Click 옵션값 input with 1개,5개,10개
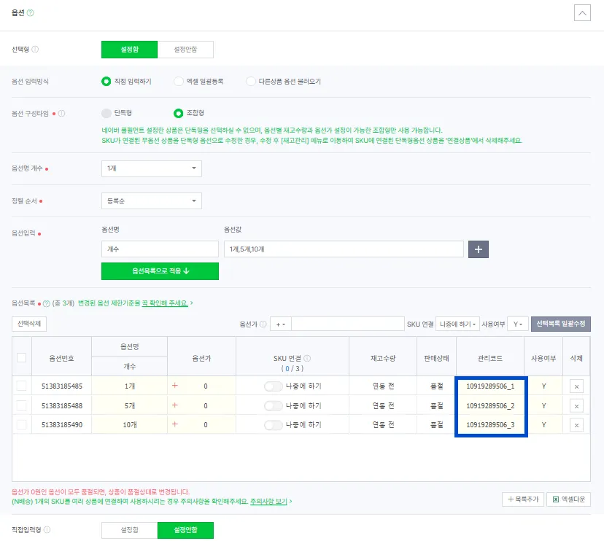The width and height of the screenshot is (604, 541). point(344,249)
